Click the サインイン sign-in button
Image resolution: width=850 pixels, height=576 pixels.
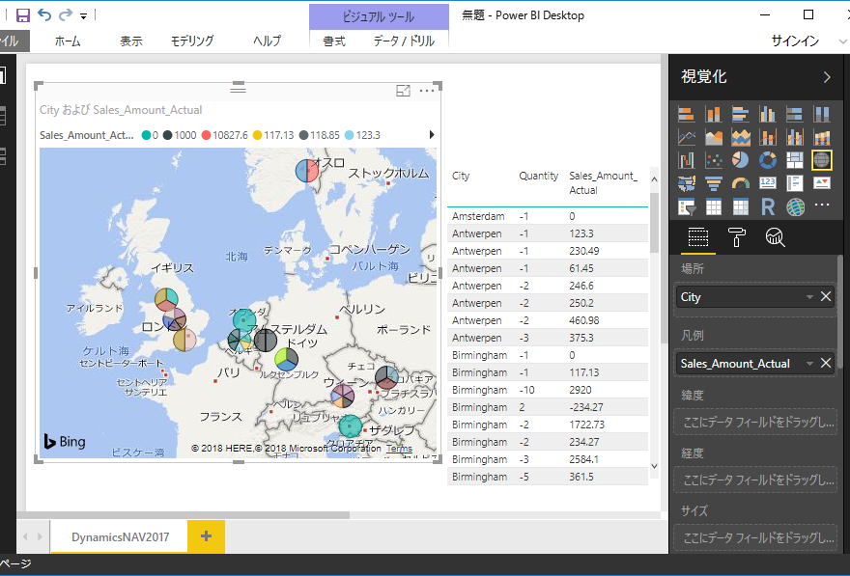795,41
